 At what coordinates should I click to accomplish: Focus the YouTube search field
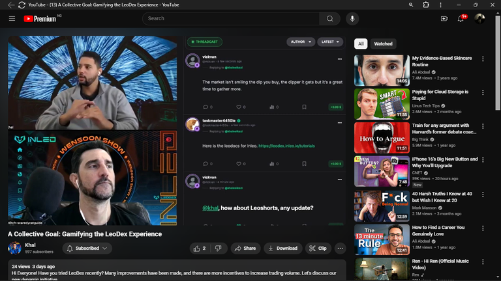click(231, 18)
